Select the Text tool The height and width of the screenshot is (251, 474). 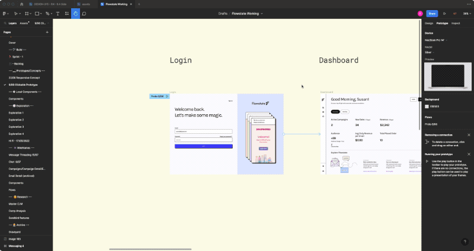[x=57, y=14]
